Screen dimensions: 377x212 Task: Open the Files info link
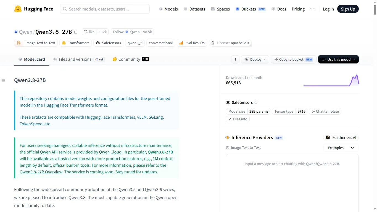point(238,119)
